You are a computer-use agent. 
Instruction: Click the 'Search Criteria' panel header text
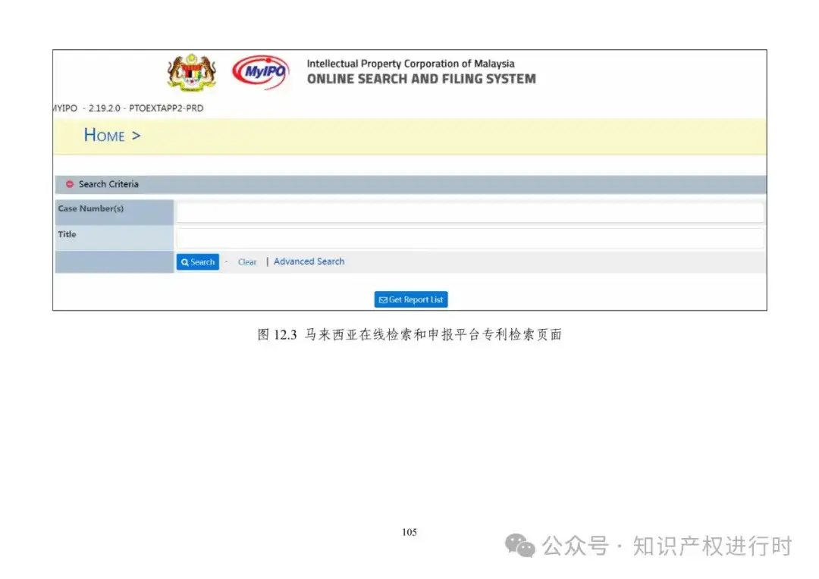pyautogui.click(x=108, y=184)
